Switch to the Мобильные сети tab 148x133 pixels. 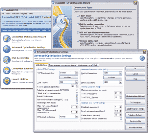pos(85,65)
